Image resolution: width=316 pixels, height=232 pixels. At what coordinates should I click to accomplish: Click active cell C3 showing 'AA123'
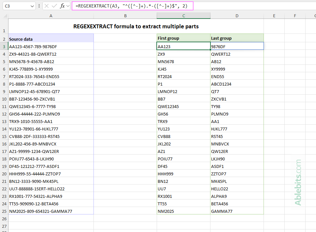(184, 46)
